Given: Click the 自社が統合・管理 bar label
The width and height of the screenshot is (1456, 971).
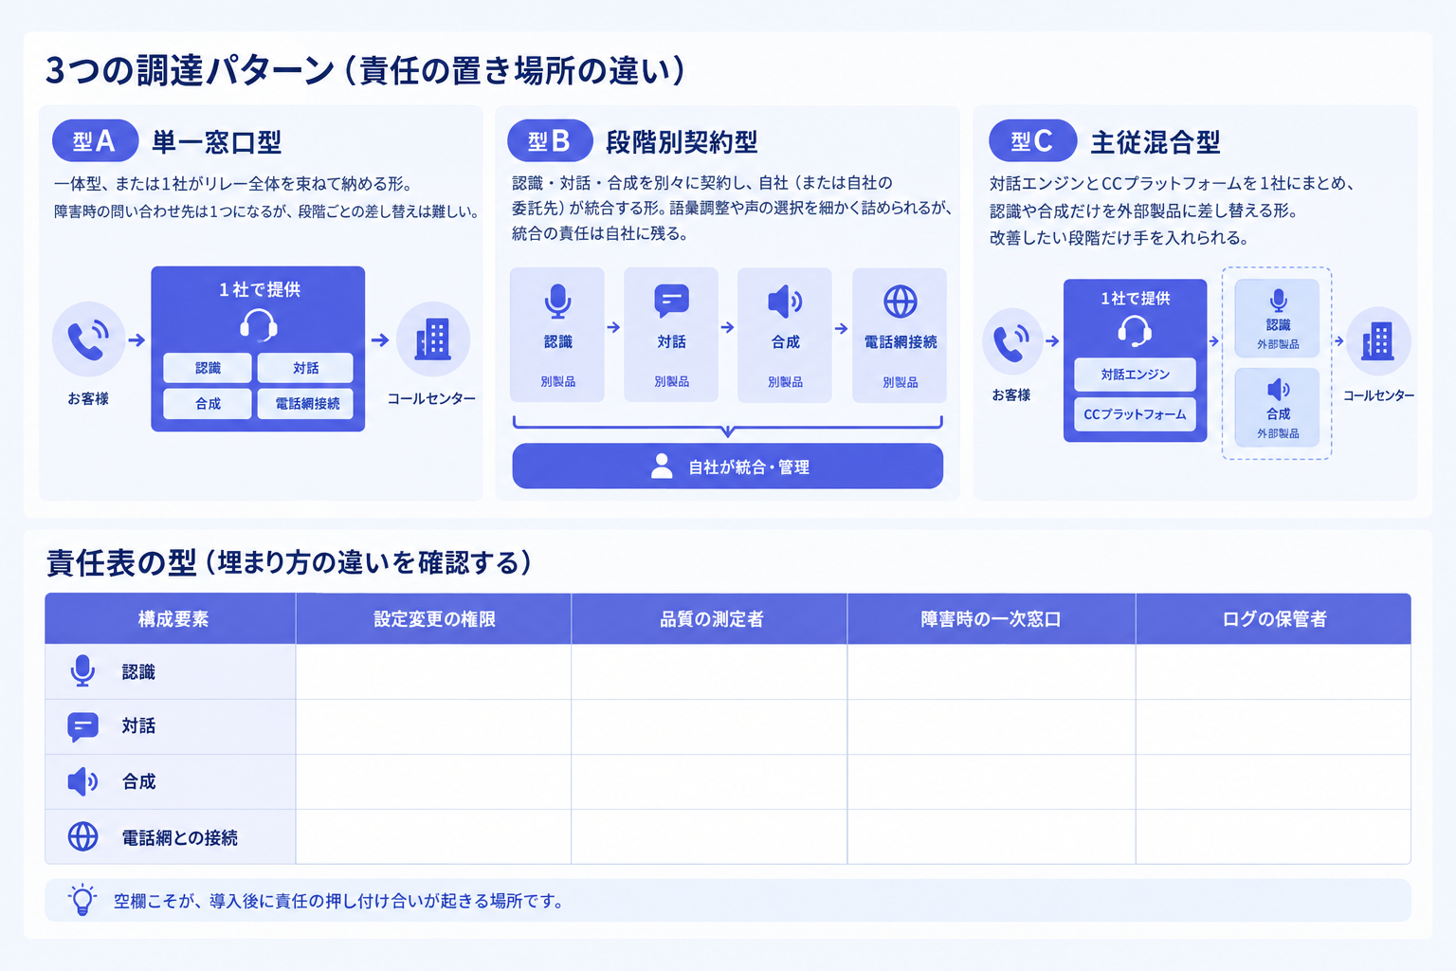Looking at the screenshot, I should pyautogui.click(x=749, y=467).
